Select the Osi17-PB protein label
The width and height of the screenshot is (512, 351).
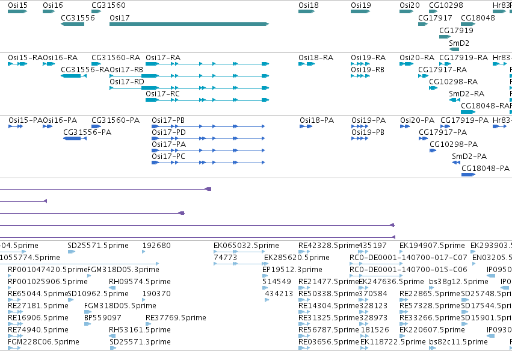coord(168,120)
